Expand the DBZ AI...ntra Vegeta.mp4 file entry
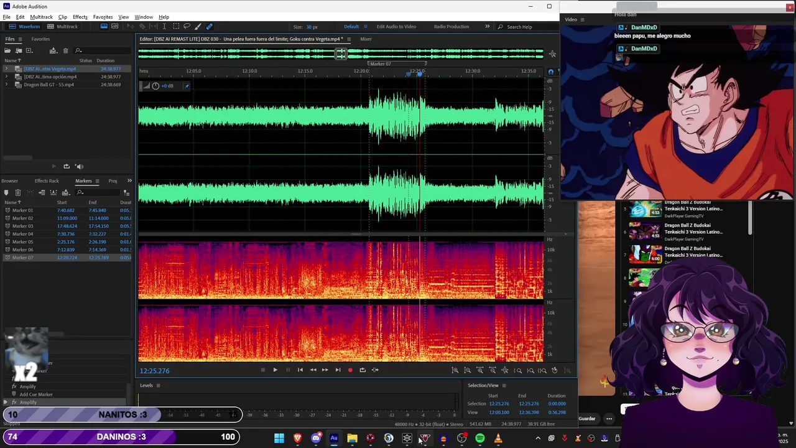Viewport: 796px width, 448px height. 6,69
